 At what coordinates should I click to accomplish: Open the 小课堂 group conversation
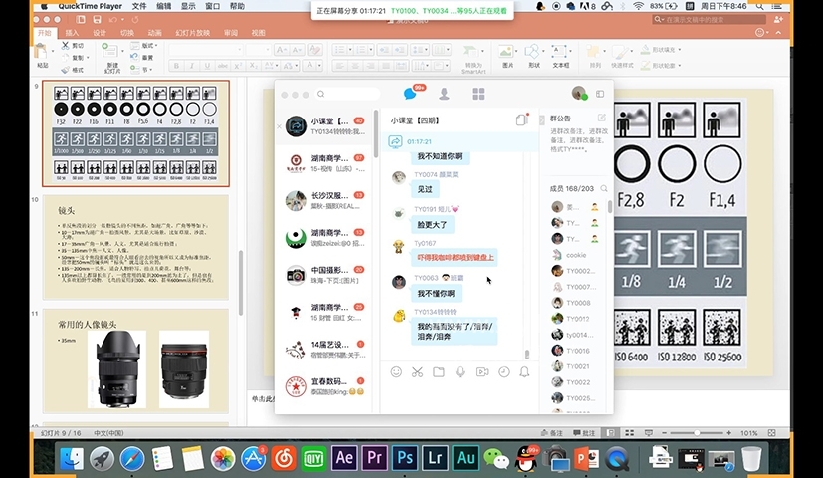click(x=324, y=126)
